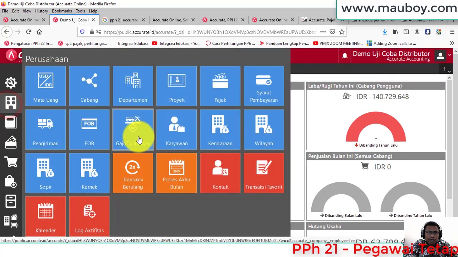
Task: Open spt, pajak, perhitunga... bookmark
Action: [82, 43]
